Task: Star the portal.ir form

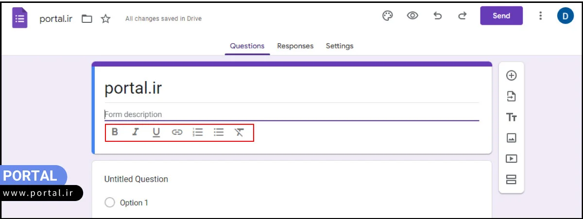Action: 105,19
